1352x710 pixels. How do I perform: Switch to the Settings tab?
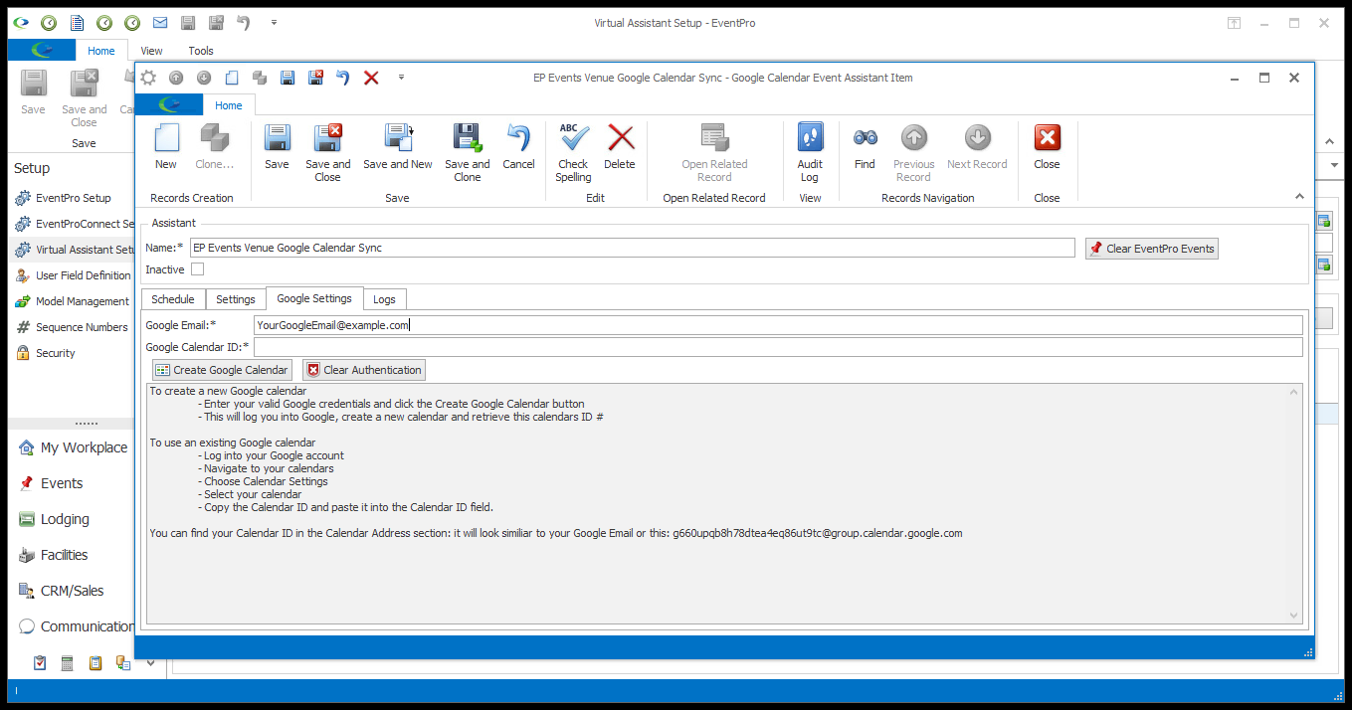point(236,299)
